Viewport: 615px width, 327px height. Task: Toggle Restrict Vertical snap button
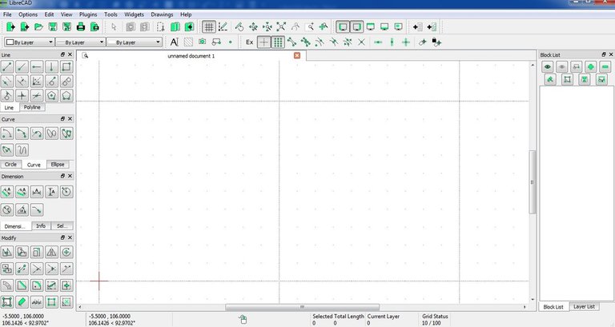tap(392, 42)
